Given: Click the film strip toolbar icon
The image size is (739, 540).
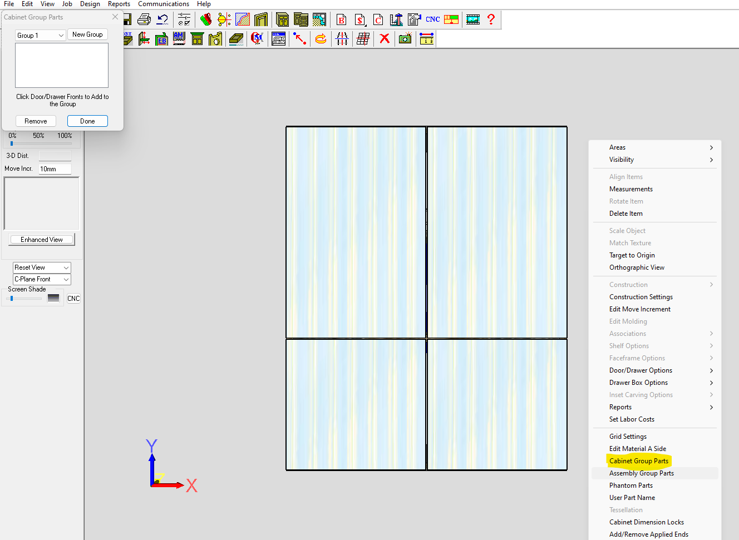Looking at the screenshot, I should pyautogui.click(x=473, y=20).
